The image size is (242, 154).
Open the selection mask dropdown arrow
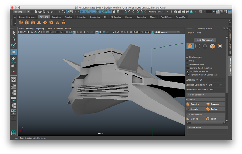pos(78,12)
